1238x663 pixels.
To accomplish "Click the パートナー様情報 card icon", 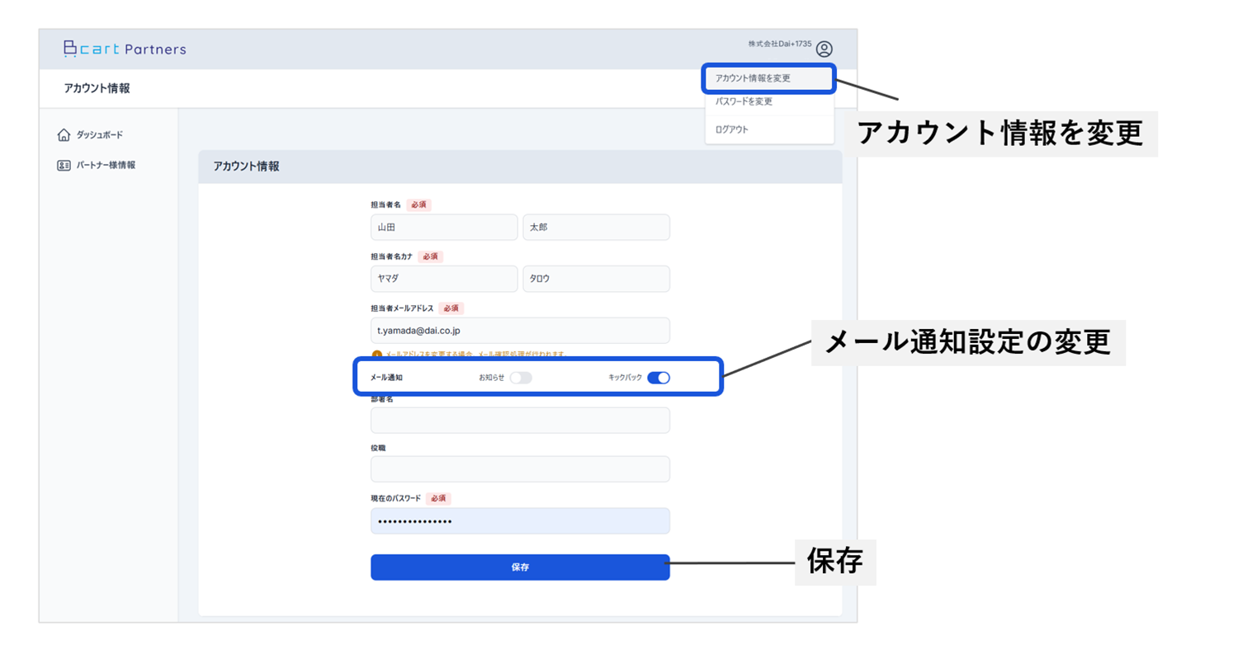I will coord(64,165).
